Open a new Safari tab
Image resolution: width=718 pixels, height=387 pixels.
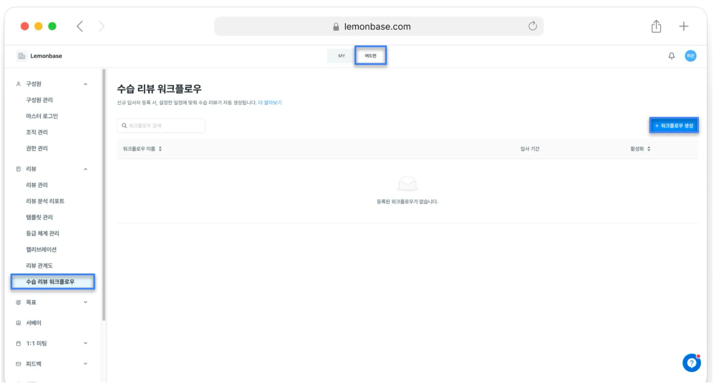684,26
